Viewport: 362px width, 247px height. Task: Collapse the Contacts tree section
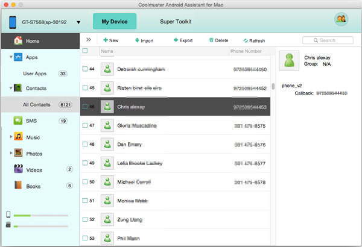click(x=11, y=89)
